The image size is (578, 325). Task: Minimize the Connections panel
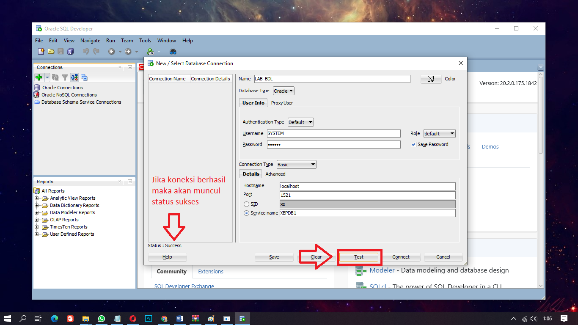tap(130, 67)
